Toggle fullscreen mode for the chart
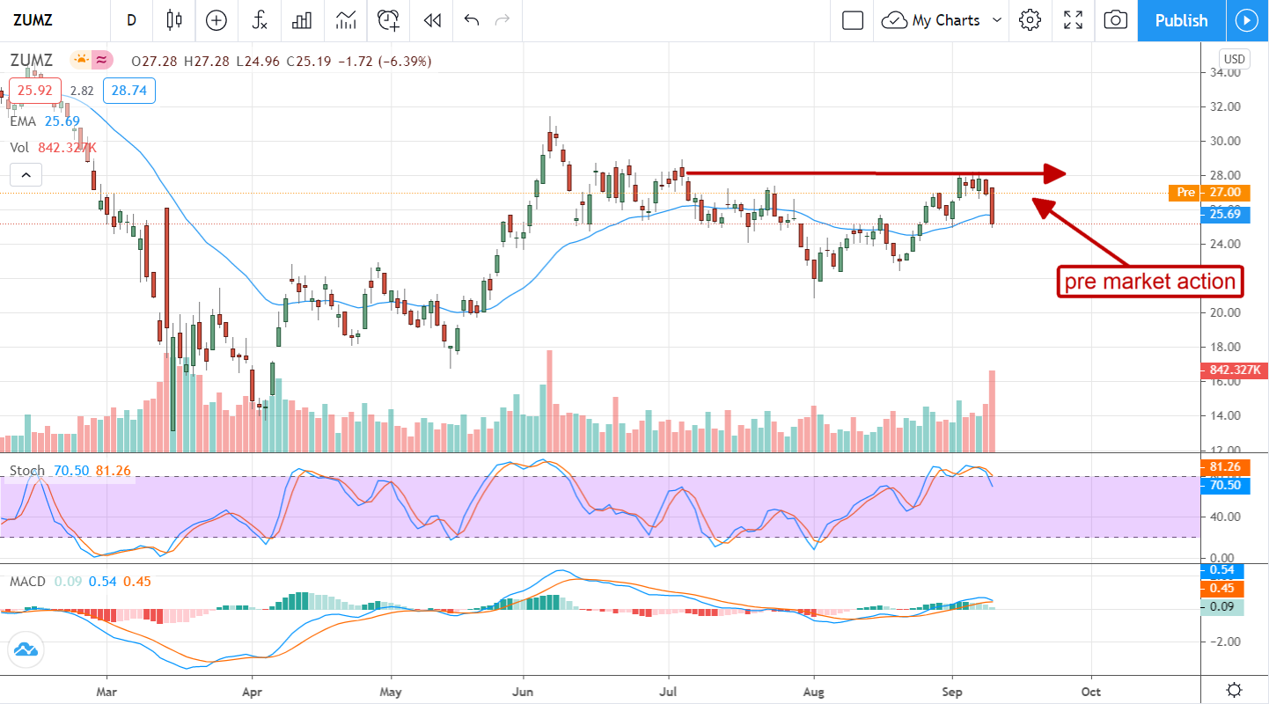The height and width of the screenshot is (704, 1269). [1073, 20]
